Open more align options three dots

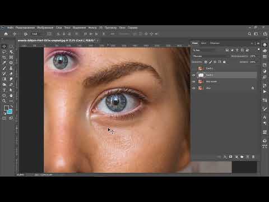[x=113, y=34]
